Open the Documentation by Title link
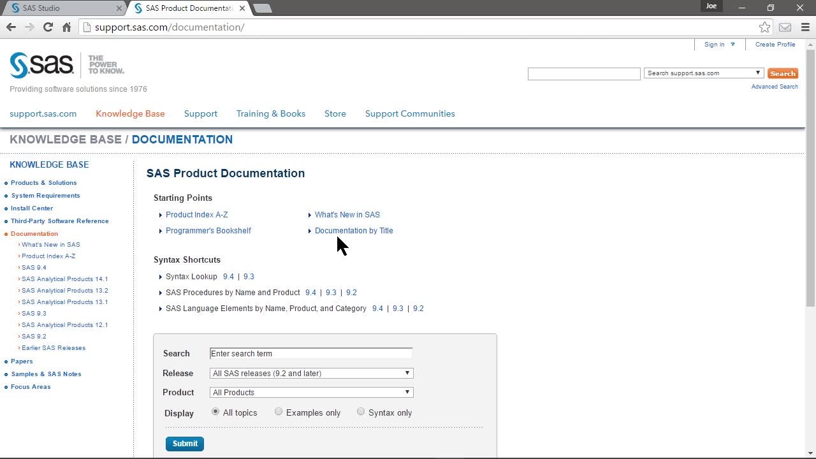Viewport: 816px width, 459px height. [354, 231]
